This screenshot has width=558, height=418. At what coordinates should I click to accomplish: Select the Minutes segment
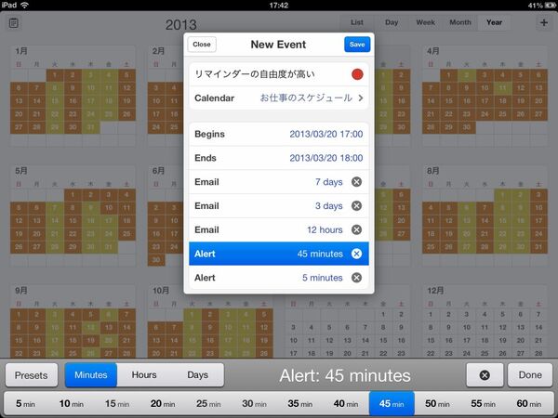91,375
